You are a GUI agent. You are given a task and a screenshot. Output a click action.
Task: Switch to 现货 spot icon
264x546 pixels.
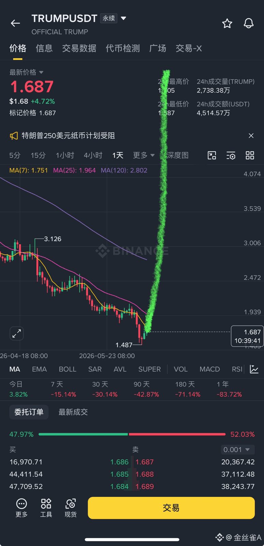[71, 508]
